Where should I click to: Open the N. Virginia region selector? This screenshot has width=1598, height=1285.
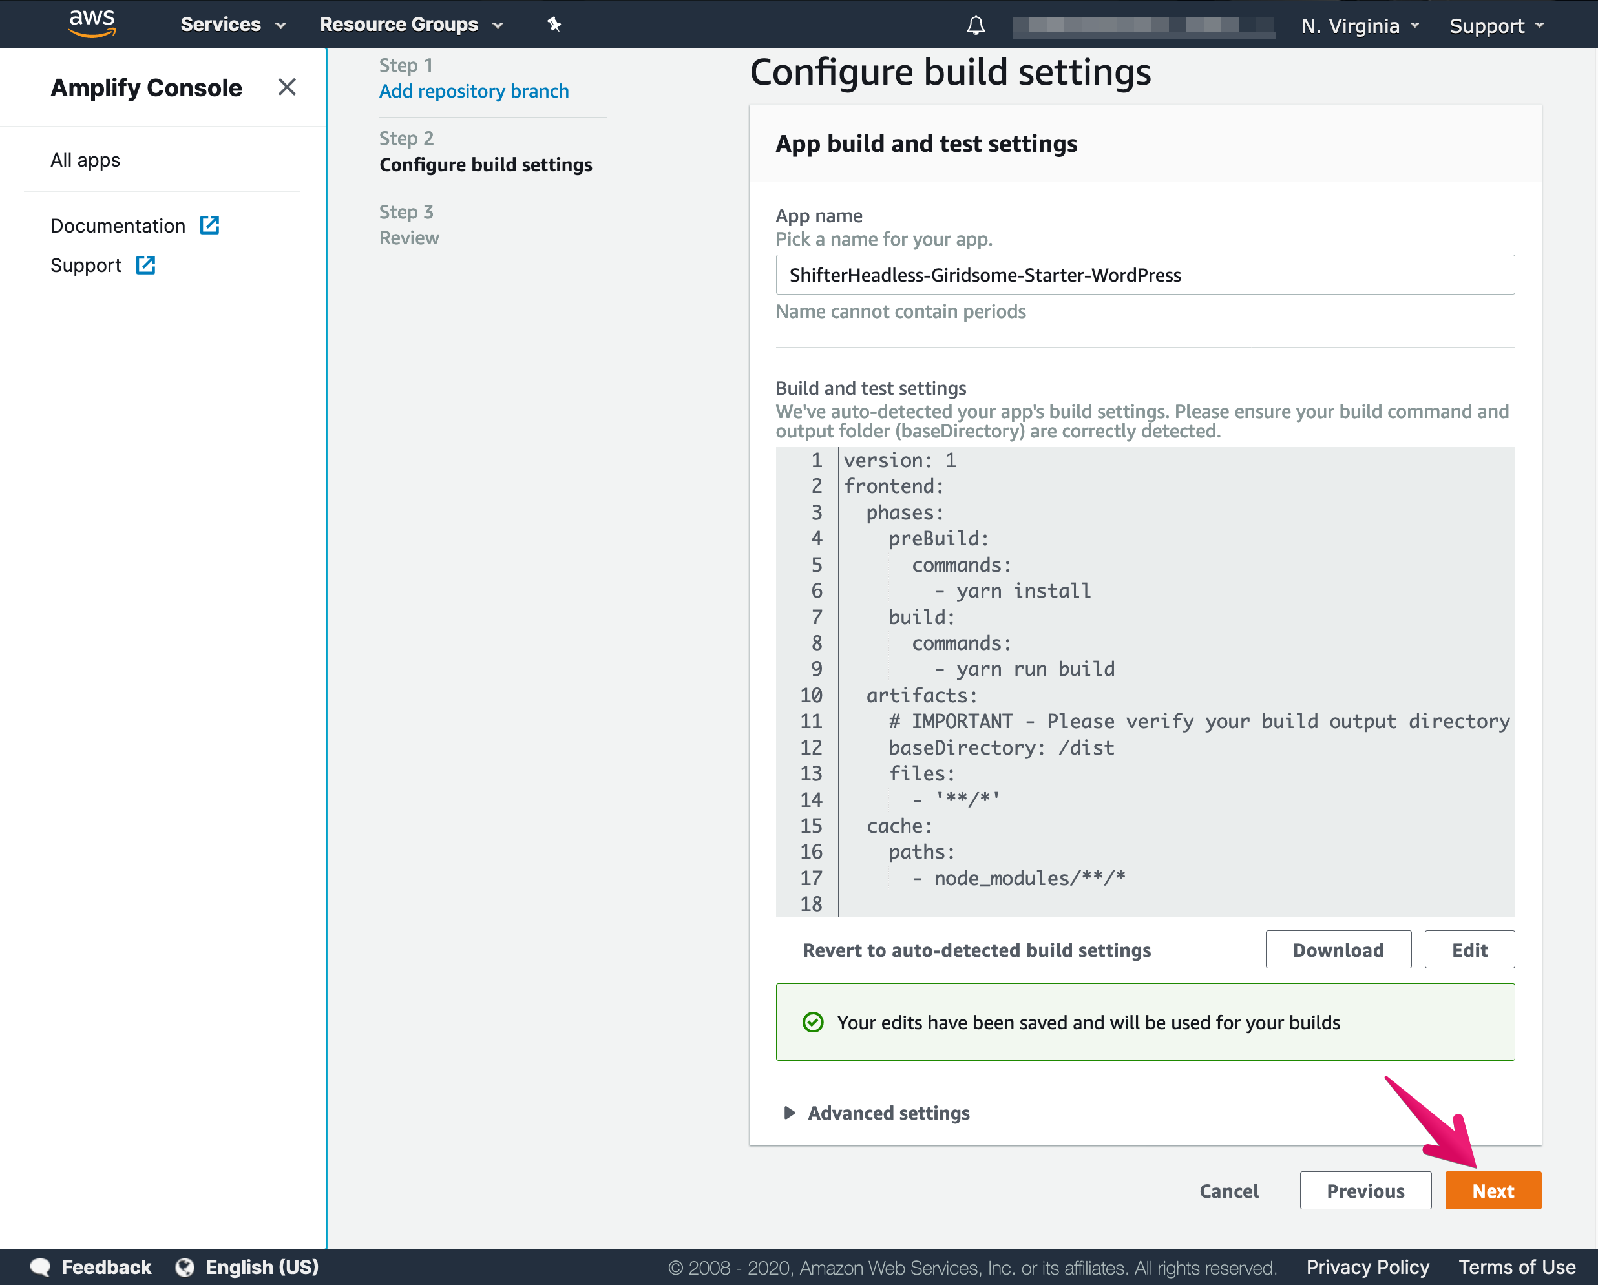(1360, 26)
